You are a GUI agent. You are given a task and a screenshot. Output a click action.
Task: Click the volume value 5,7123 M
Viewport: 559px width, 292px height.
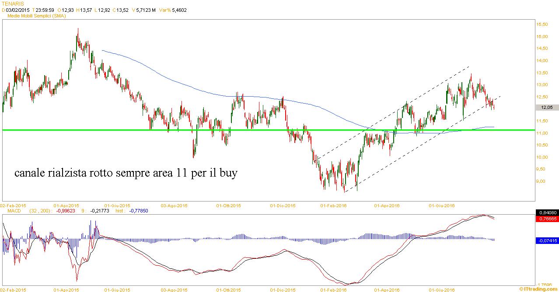click(146, 10)
